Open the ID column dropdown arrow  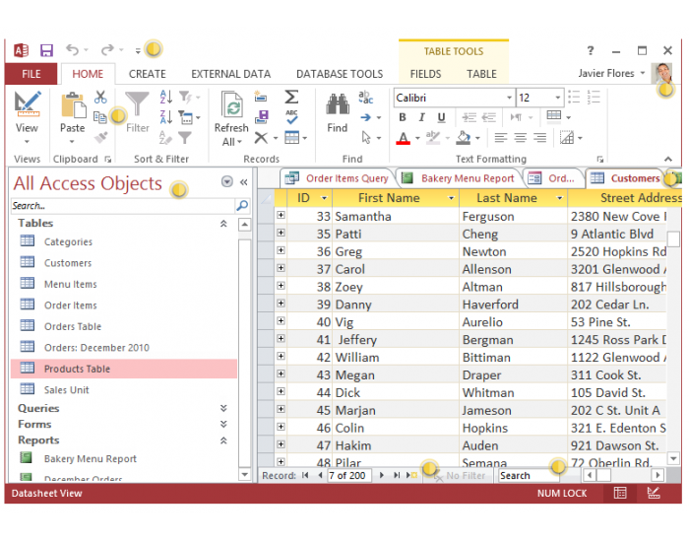(324, 198)
